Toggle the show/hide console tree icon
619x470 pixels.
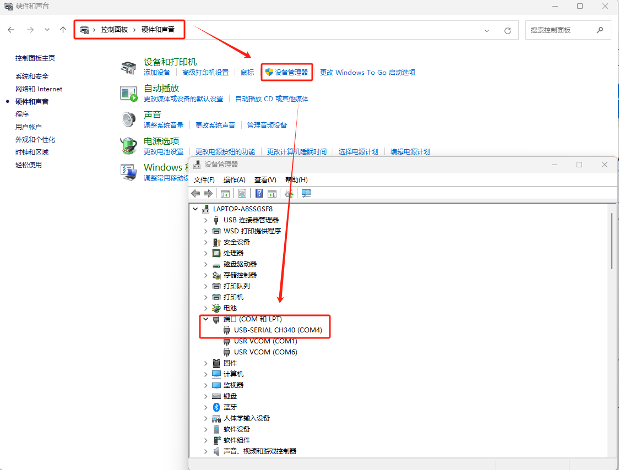[225, 193]
